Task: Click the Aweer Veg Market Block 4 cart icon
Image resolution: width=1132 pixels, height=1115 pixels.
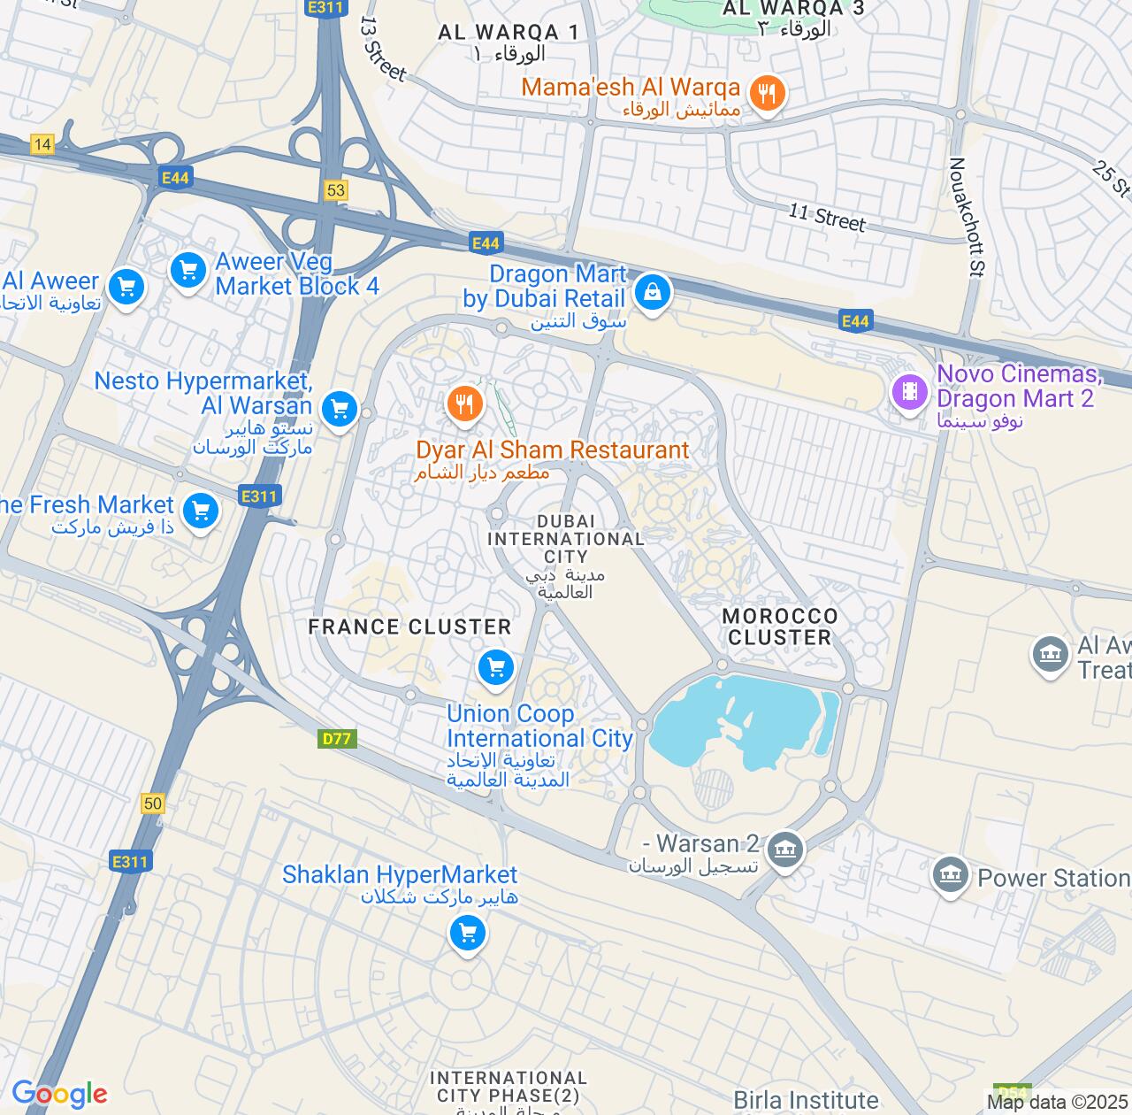Action: [x=188, y=271]
